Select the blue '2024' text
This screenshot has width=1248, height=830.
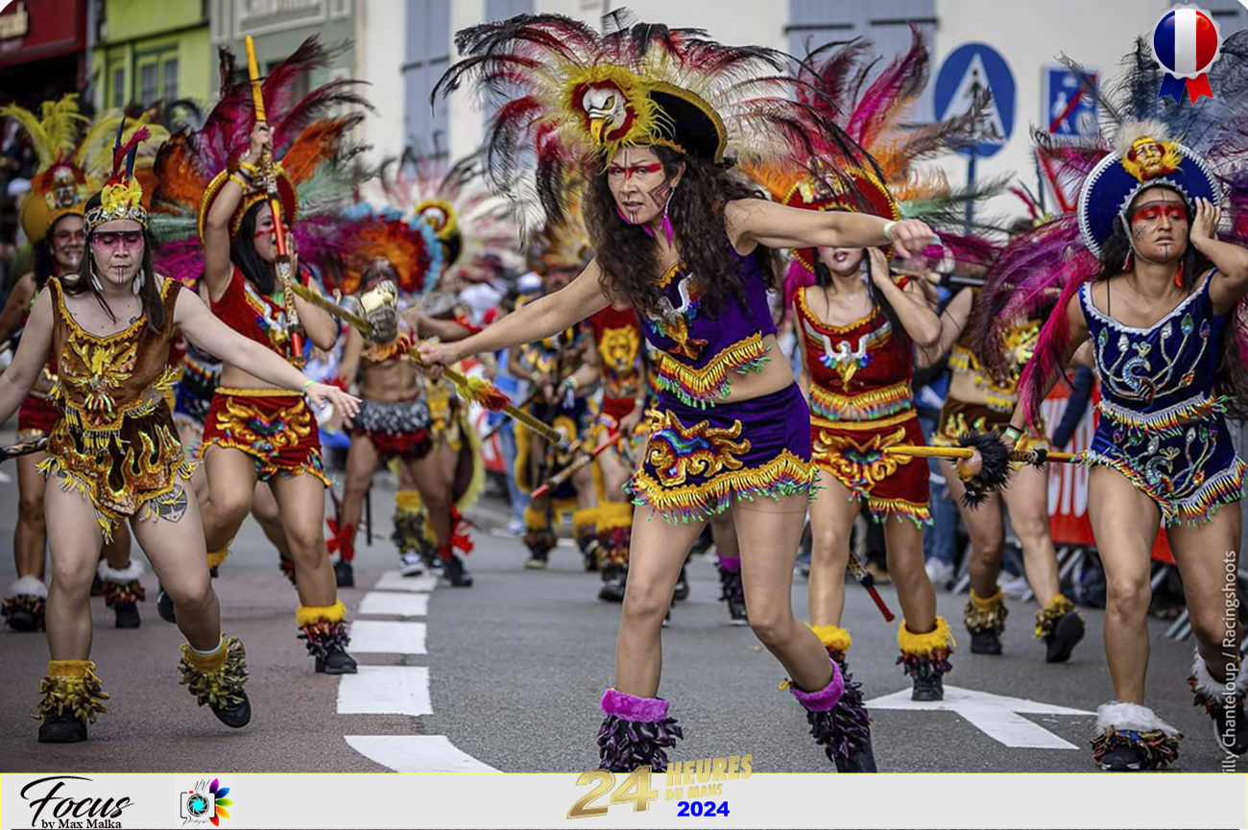[703, 809]
